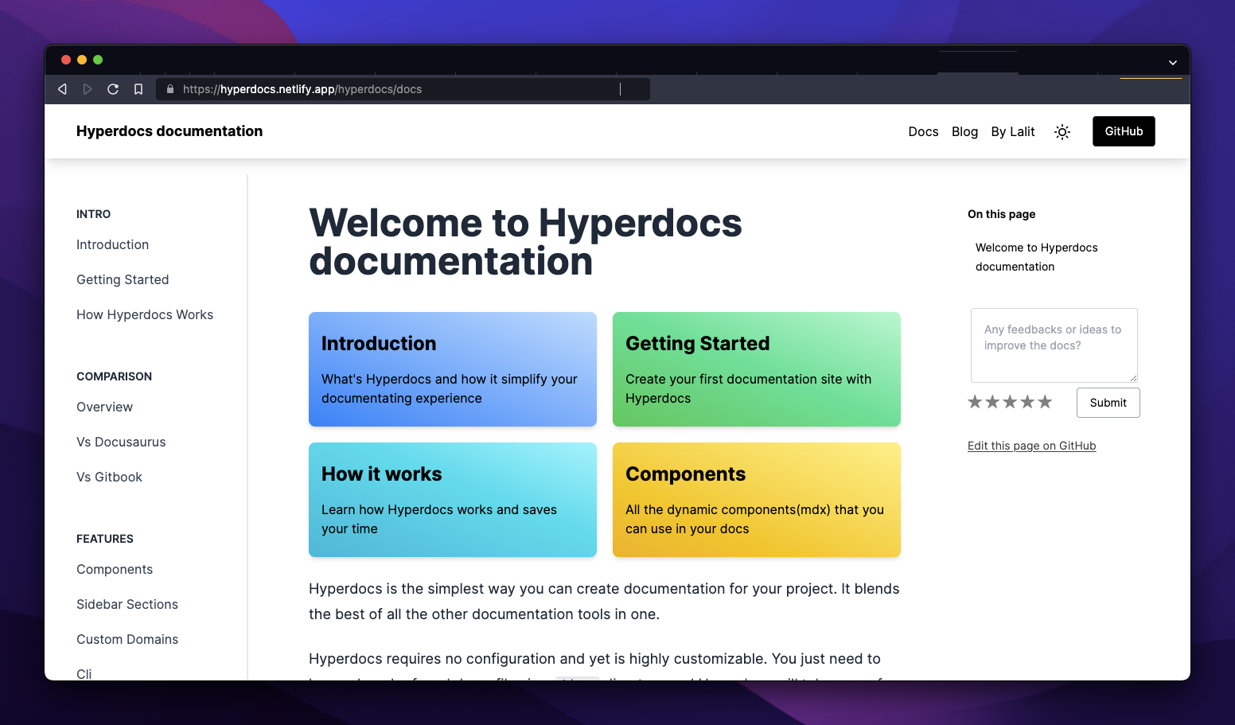Select 'Getting Started' in the sidebar
Screen dimensions: 1235x725
click(123, 279)
